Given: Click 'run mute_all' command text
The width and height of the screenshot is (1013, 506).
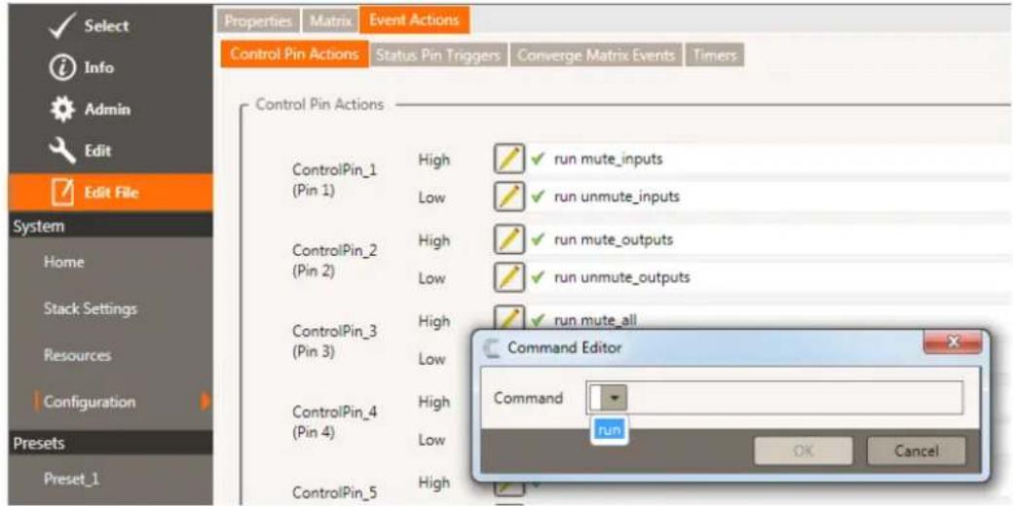Looking at the screenshot, I should click(x=595, y=319).
